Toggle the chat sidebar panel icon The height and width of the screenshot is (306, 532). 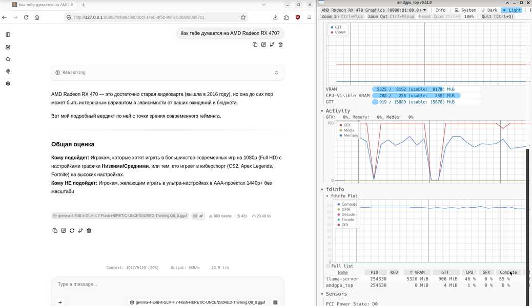(8, 35)
